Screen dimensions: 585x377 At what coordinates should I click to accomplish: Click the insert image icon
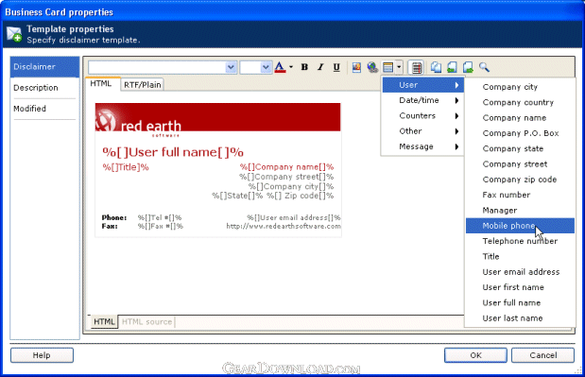pos(356,67)
